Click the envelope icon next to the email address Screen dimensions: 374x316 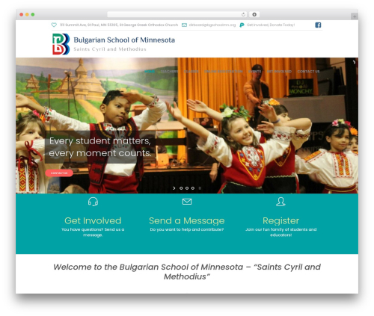pyautogui.click(x=184, y=25)
